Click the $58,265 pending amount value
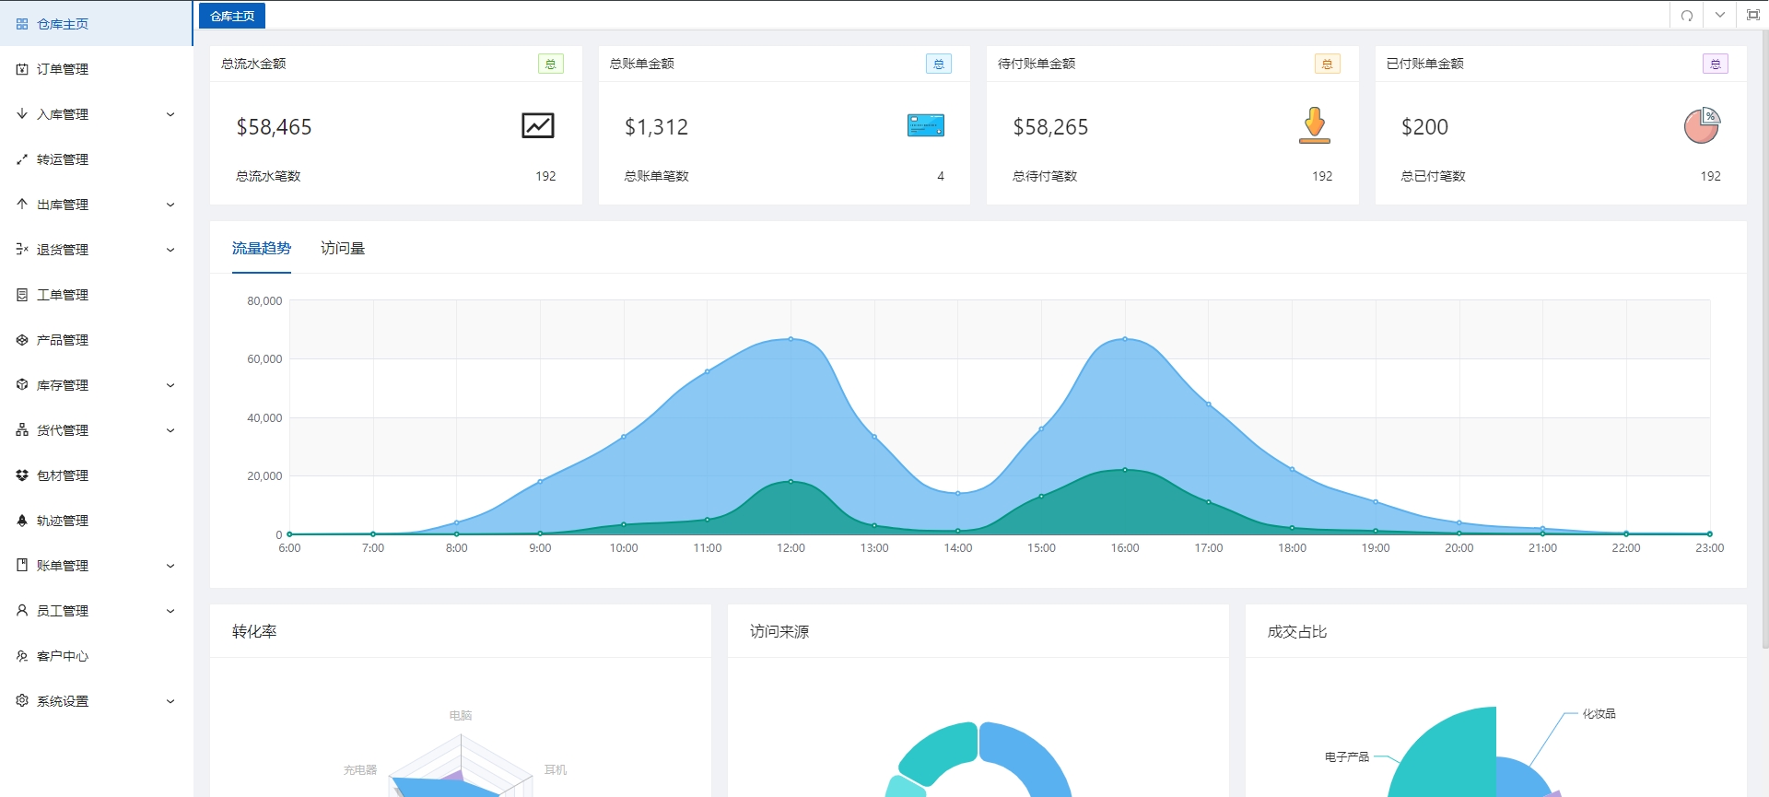Screen dimensions: 1769x797 pos(1051,127)
